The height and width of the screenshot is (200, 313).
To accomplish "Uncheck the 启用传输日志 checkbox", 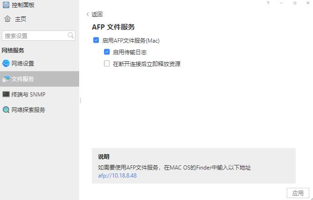I will 107,52.
